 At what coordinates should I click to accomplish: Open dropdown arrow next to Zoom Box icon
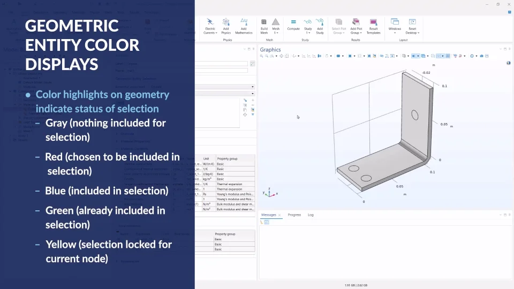click(276, 56)
